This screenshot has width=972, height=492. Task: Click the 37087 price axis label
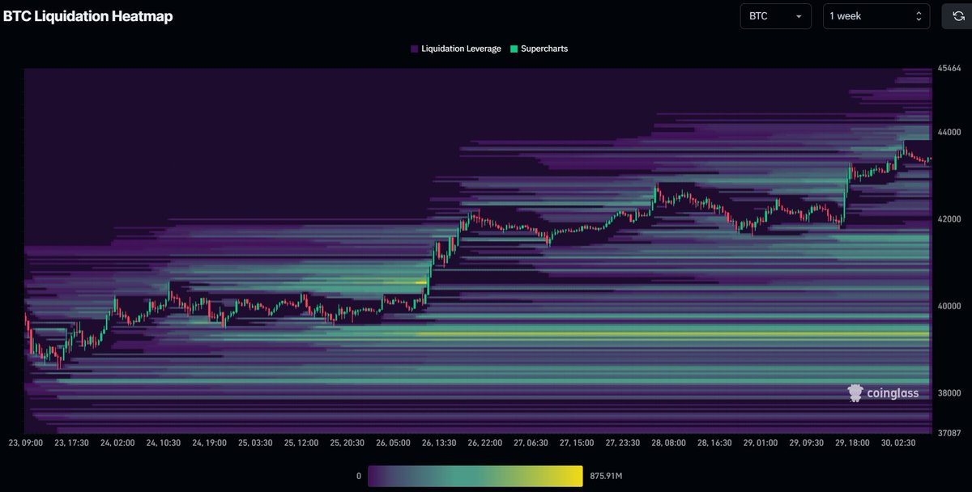pyautogui.click(x=948, y=433)
